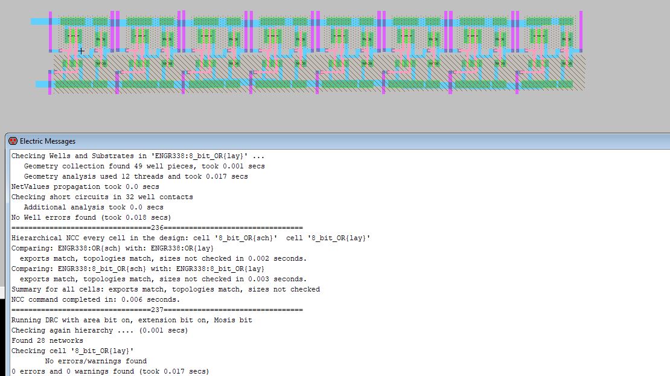
Task: Select the NMOS transistor group in first OR cell
Action: [74, 63]
